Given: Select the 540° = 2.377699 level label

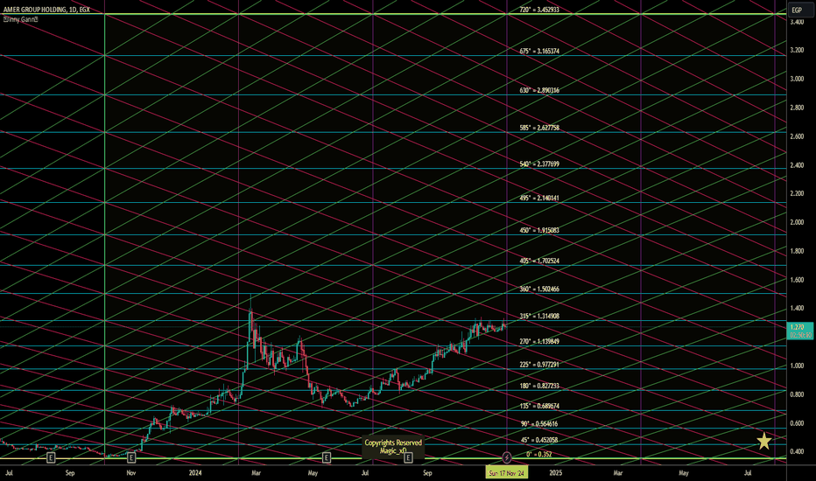Looking at the screenshot, I should point(539,164).
